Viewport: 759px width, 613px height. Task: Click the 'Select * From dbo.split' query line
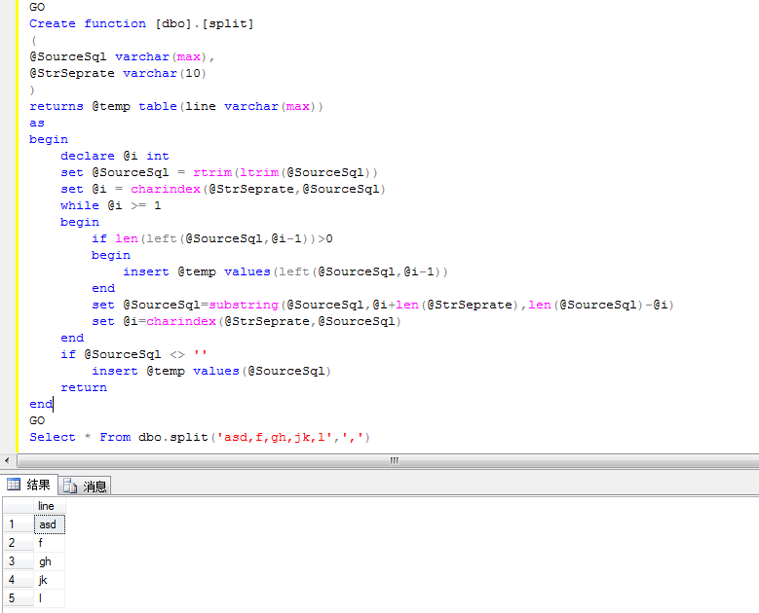(x=200, y=438)
